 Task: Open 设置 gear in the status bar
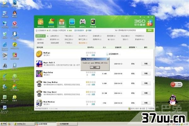click(142, 109)
